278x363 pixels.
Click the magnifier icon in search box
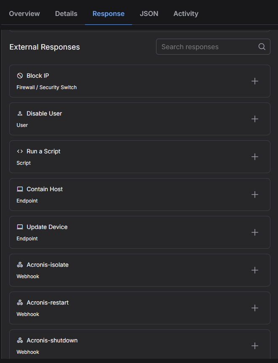tap(262, 47)
